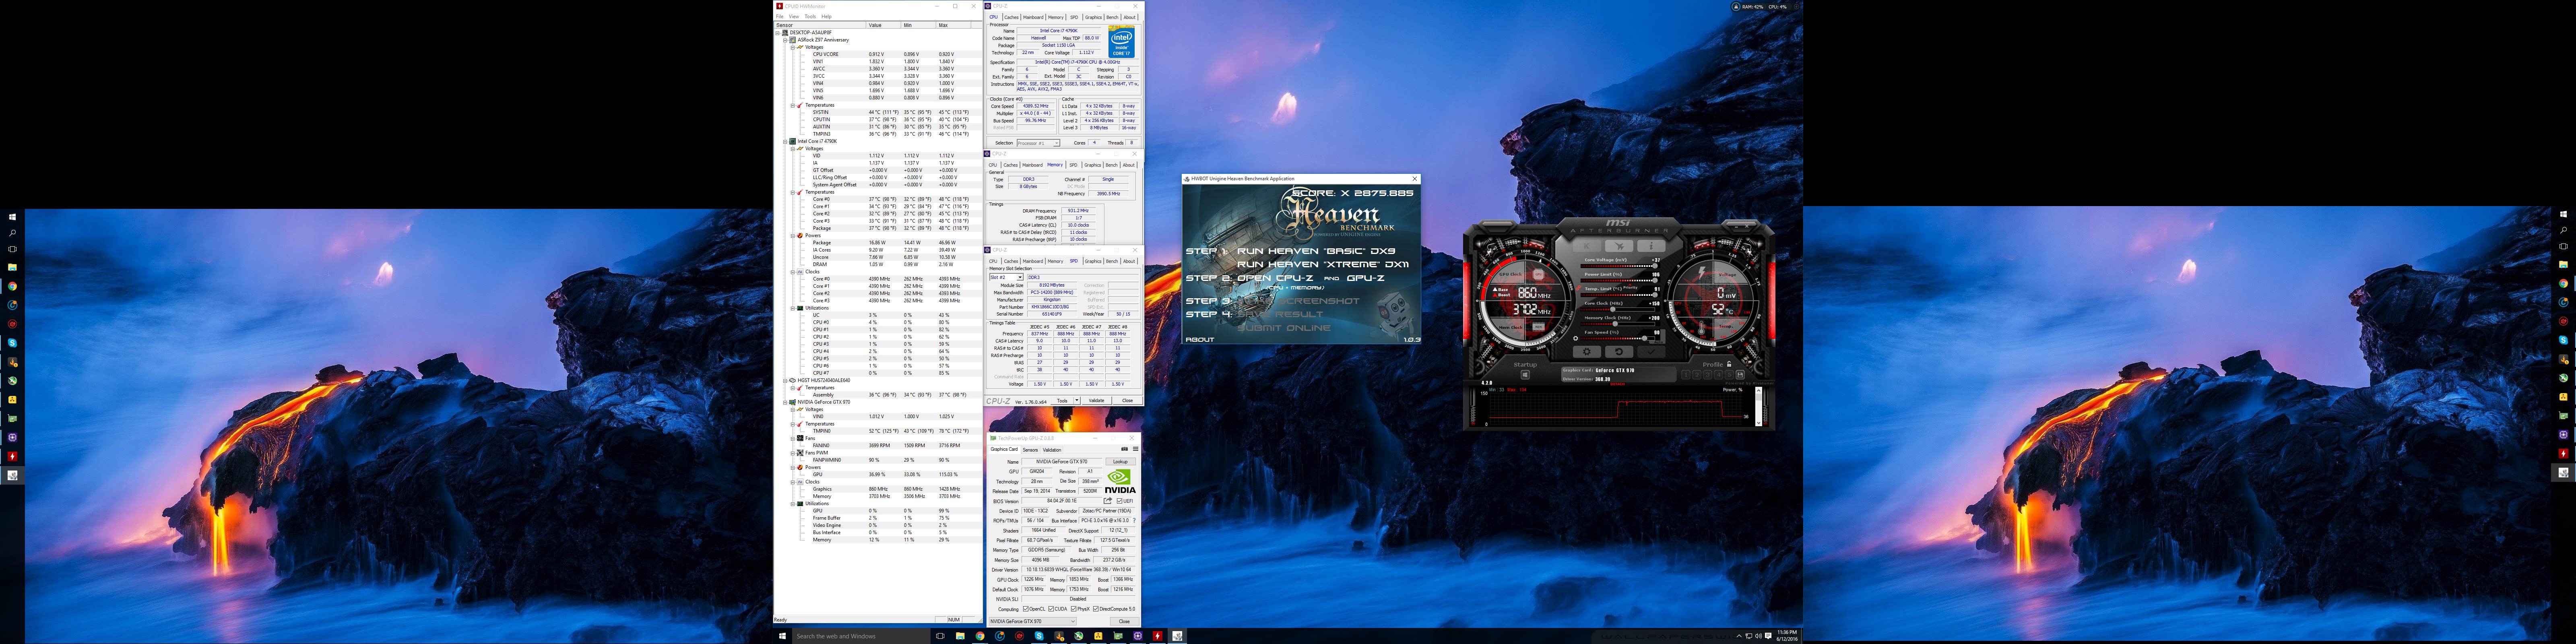Toggle OpenCL checkbox in GPU-Z
This screenshot has width=2576, height=644.
coord(1026,609)
